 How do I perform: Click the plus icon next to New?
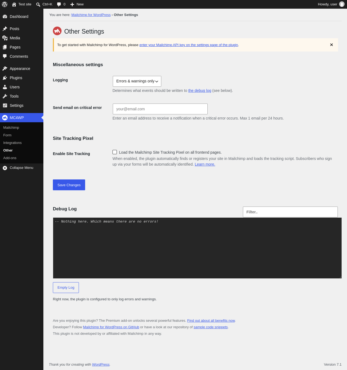[72, 4]
